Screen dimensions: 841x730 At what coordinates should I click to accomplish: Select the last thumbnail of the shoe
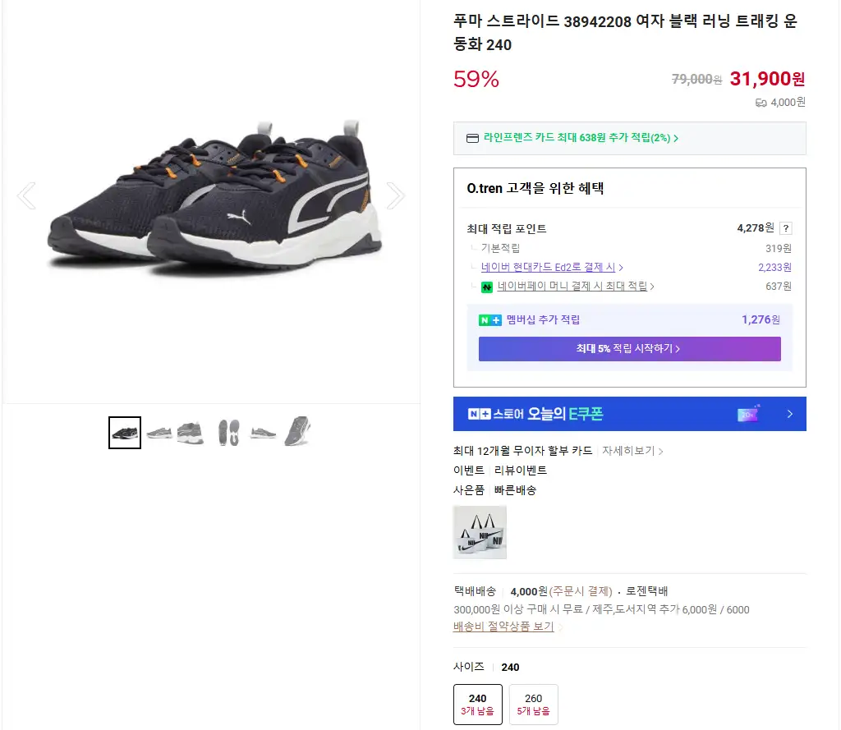pyautogui.click(x=296, y=431)
